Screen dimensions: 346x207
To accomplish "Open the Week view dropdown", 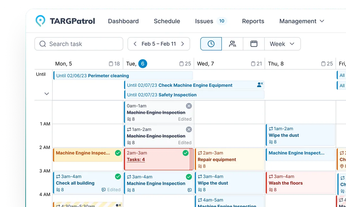I will (282, 44).
